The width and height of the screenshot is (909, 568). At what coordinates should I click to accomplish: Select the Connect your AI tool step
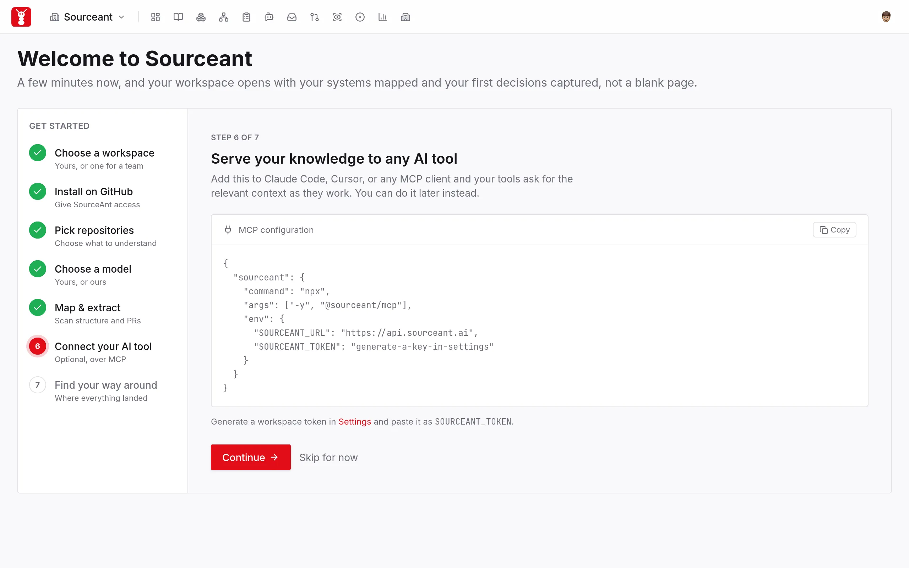point(102,352)
